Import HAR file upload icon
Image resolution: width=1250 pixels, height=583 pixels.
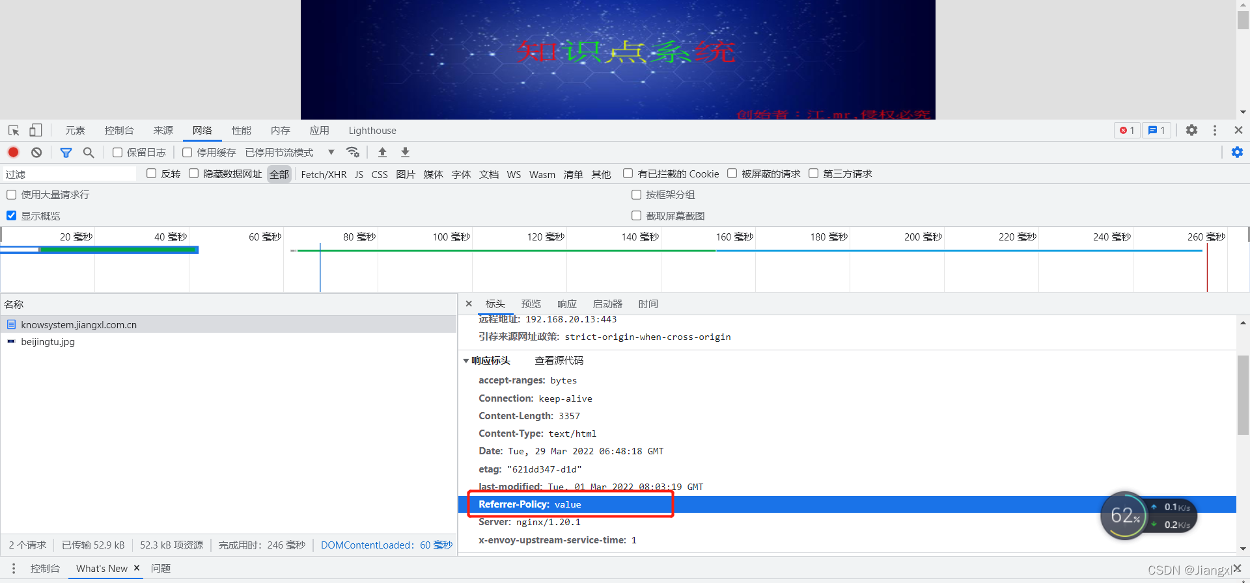pyautogui.click(x=382, y=152)
